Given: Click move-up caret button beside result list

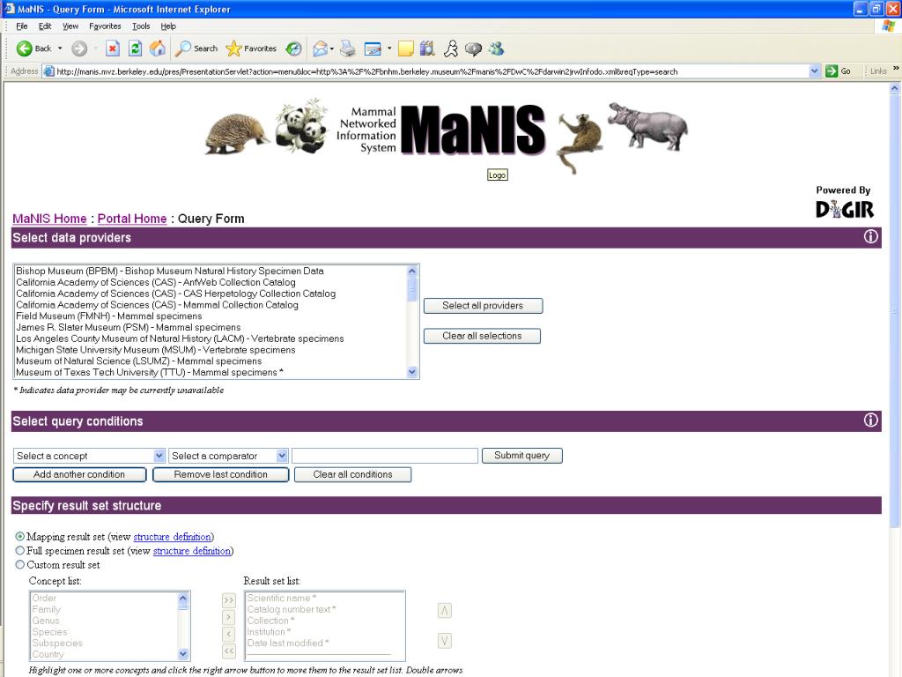Looking at the screenshot, I should pyautogui.click(x=445, y=611).
